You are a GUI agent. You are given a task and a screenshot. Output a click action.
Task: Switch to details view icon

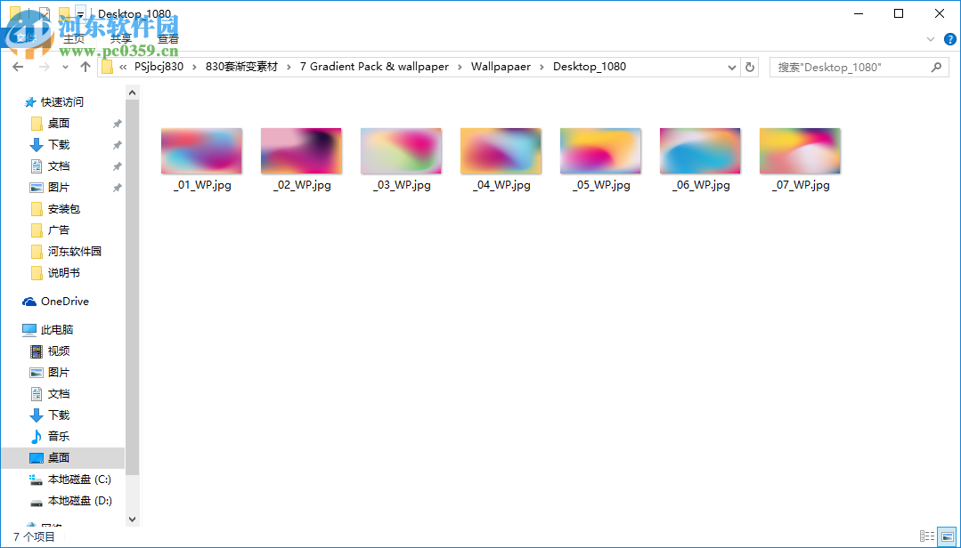tap(927, 536)
